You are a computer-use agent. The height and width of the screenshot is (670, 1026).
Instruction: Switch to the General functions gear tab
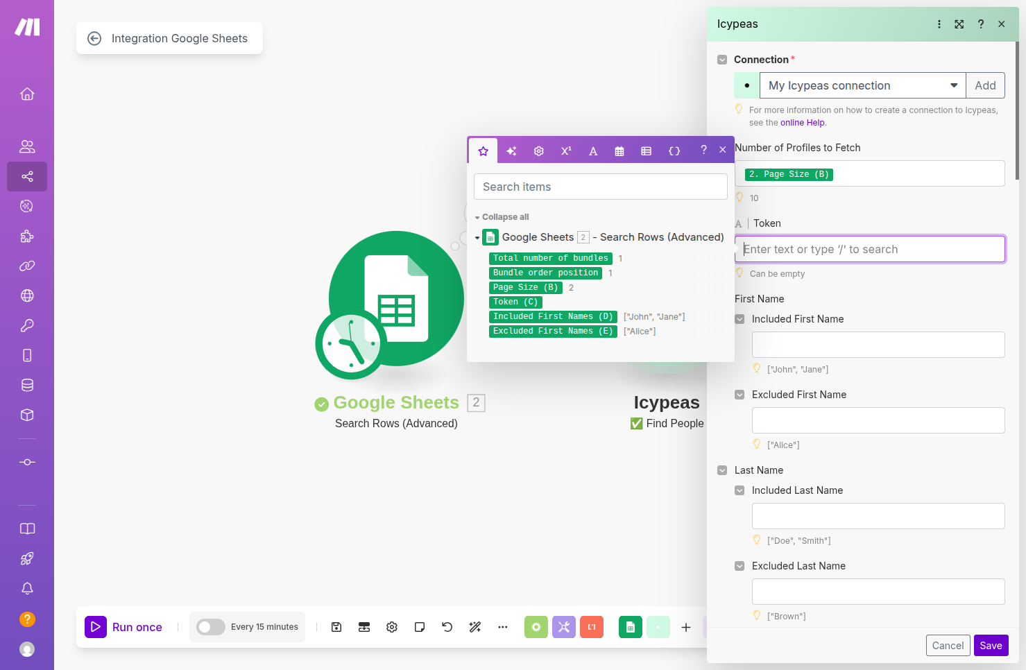(x=539, y=151)
